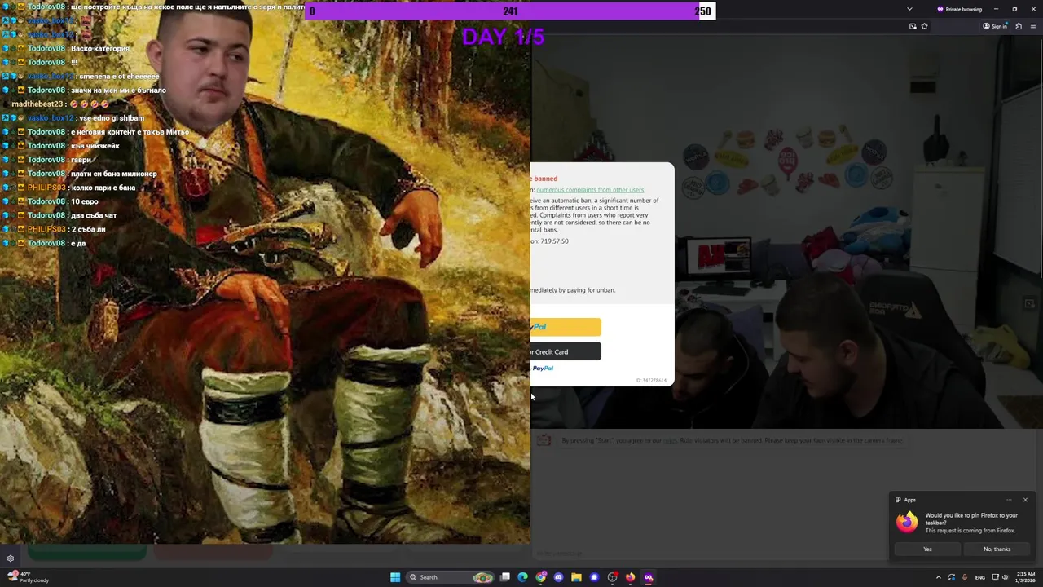Open the 'numerous complaints from other users' link
1043x587 pixels.
coord(590,190)
